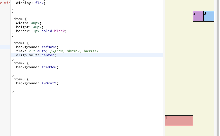Click the '#ce93d8' color value
Image resolution: width=220 pixels, height=136 pixels.
click(49, 67)
